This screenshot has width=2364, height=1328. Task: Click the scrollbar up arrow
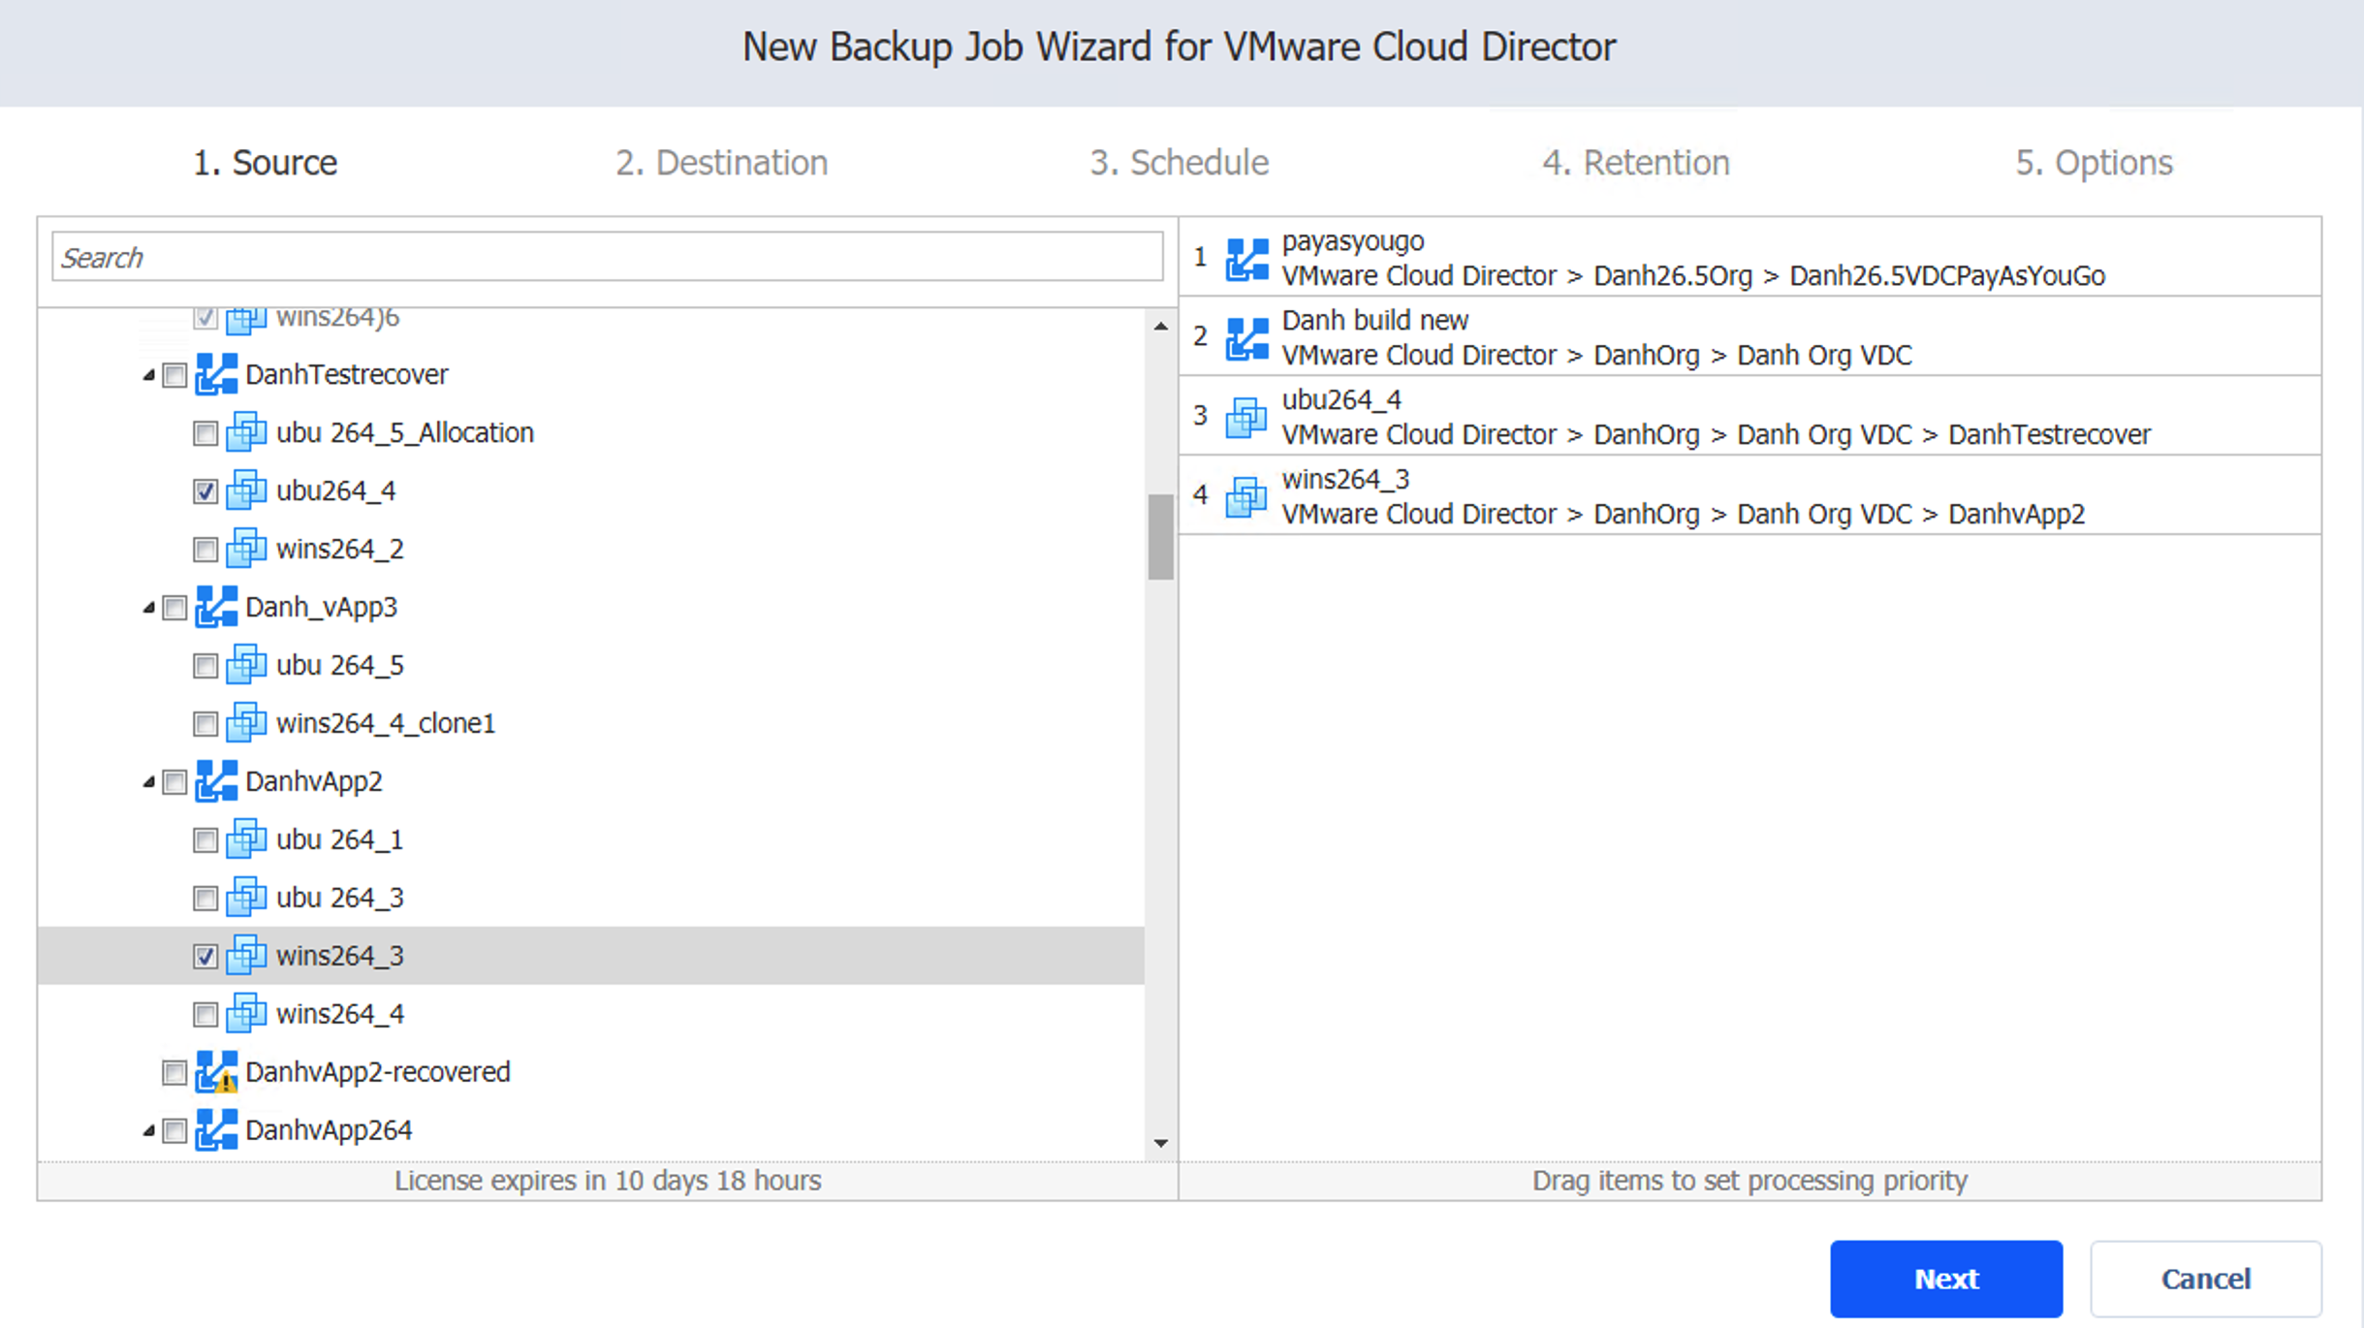[x=1161, y=327]
